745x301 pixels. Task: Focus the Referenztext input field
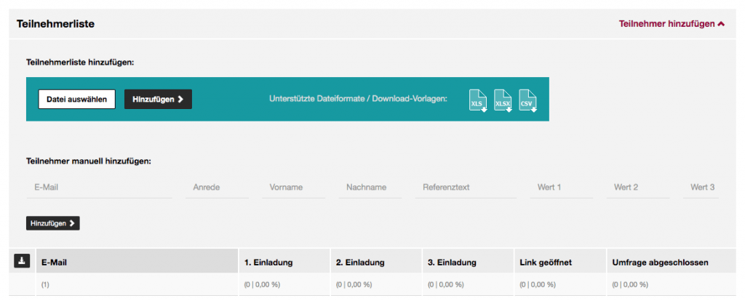pyautogui.click(x=466, y=188)
